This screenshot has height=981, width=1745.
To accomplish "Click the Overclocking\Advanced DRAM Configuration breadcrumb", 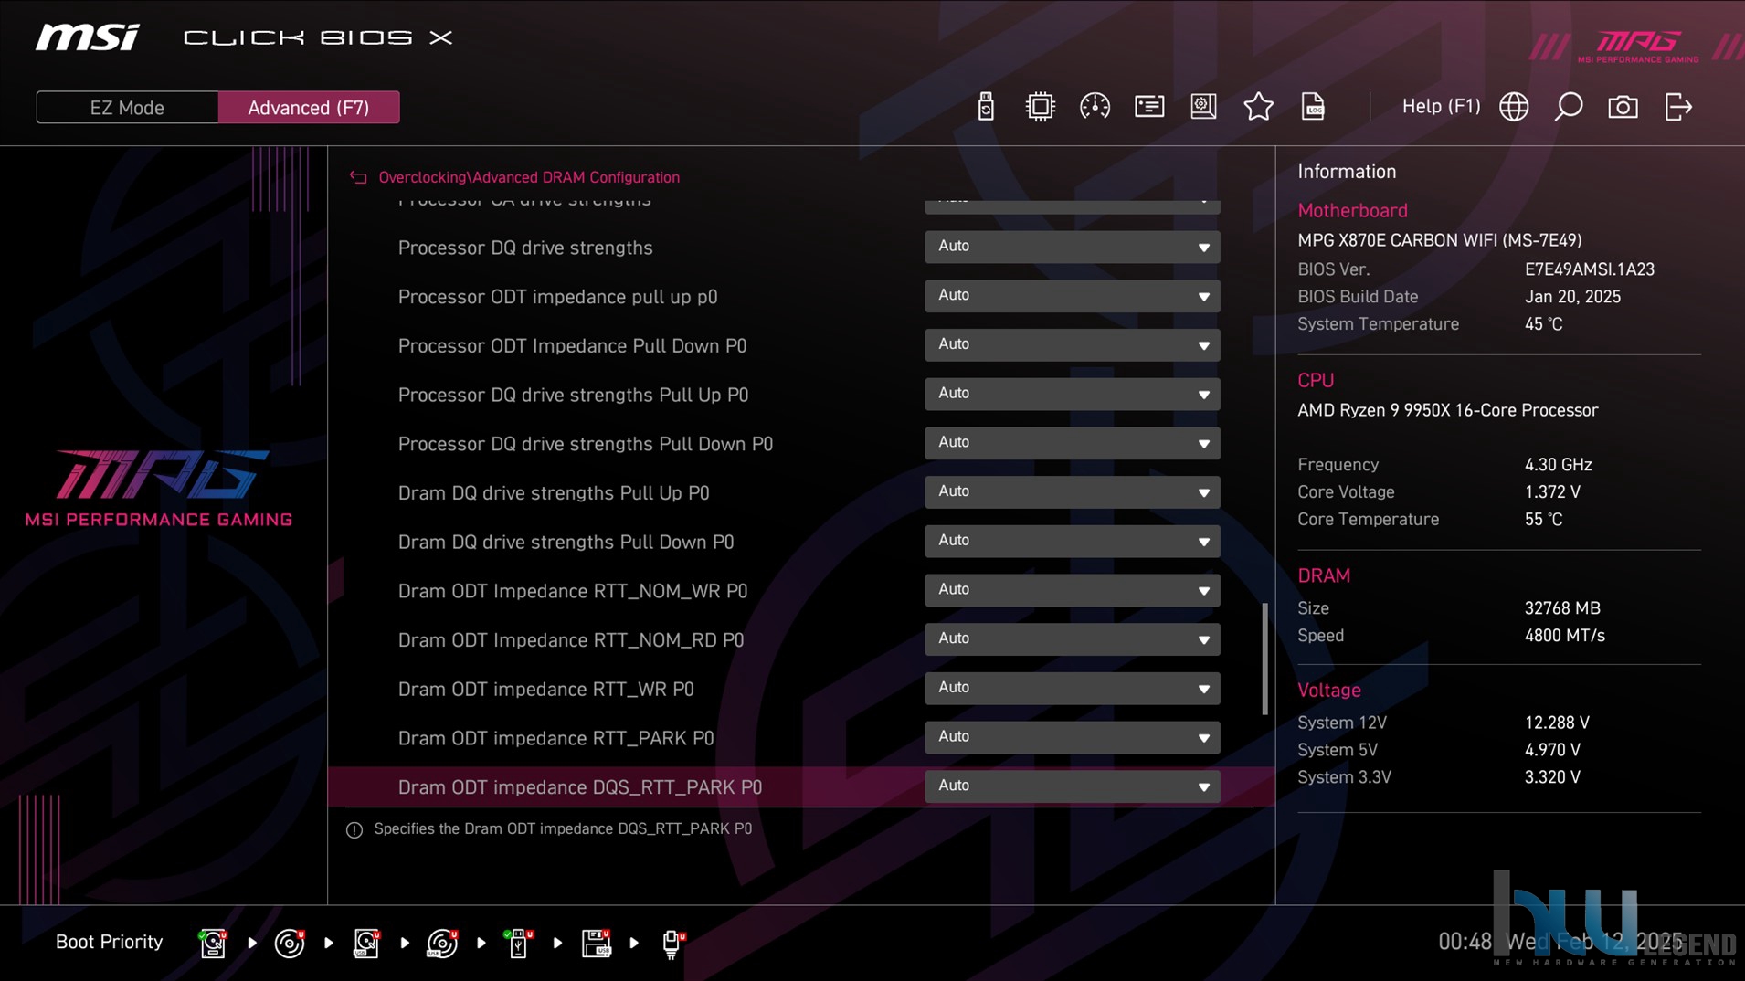I will pyautogui.click(x=529, y=177).
